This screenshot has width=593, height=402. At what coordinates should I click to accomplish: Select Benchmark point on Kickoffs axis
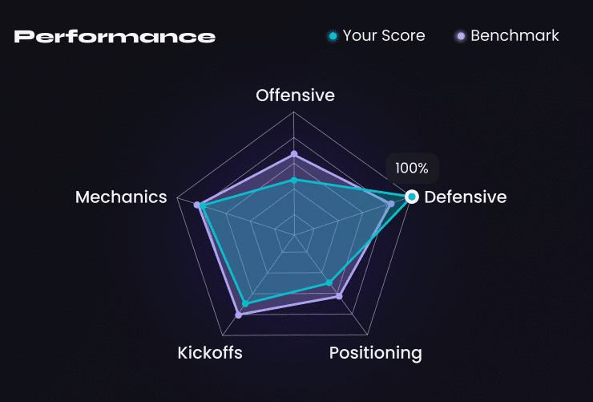(238, 315)
